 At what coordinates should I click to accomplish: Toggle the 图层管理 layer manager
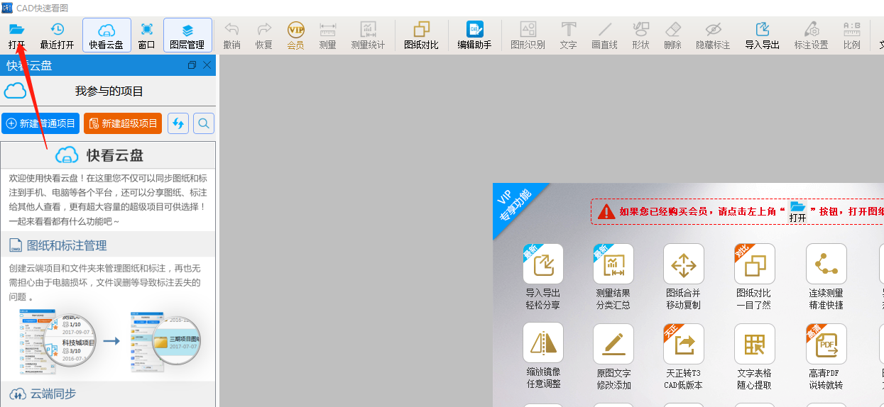pos(187,35)
